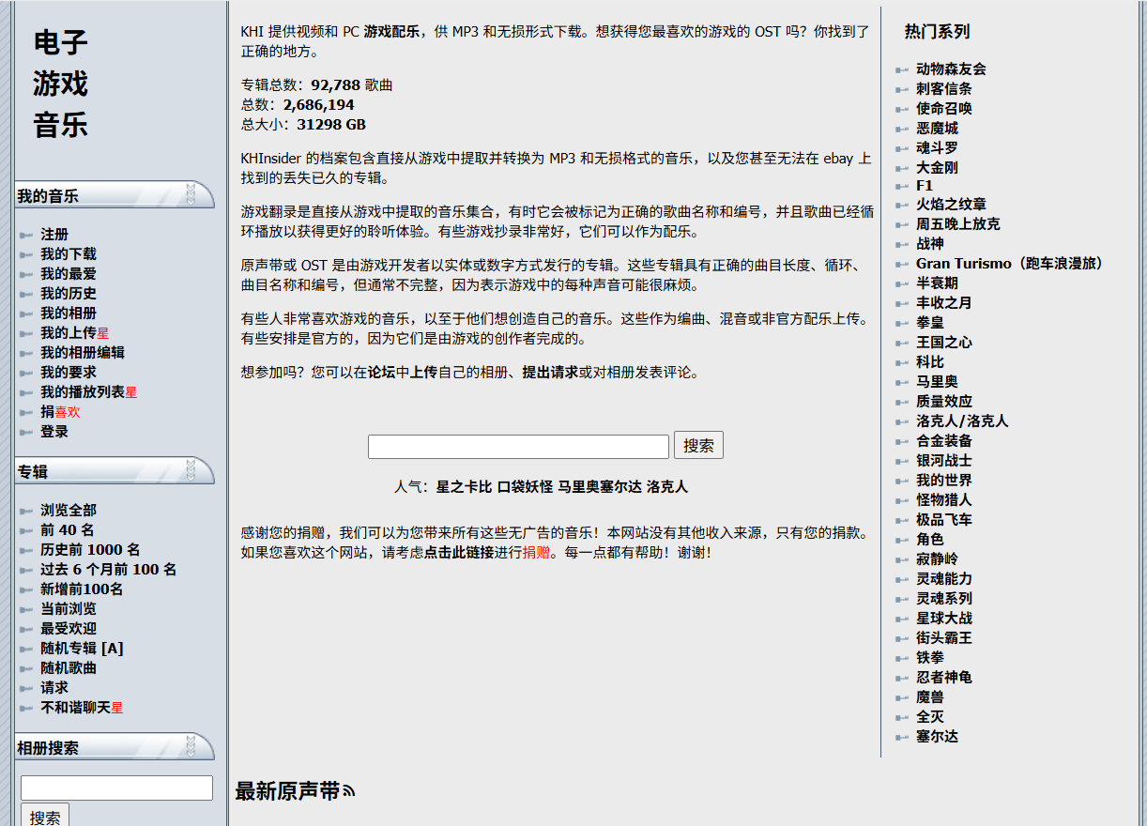The image size is (1147, 826).
Task: Open 浏览全部 under 专辑
Action: click(x=68, y=511)
